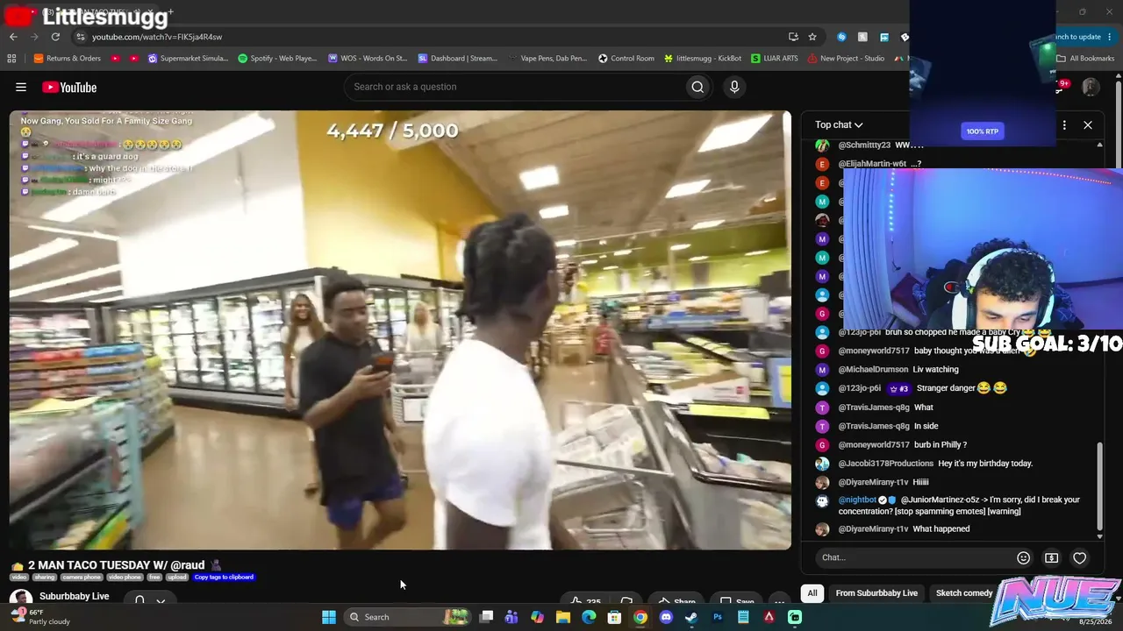Open the YouTube guide hamburger menu
This screenshot has height=631, width=1123.
click(21, 87)
